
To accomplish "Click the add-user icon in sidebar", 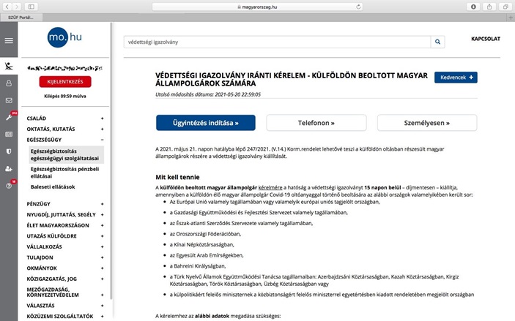I will (9, 169).
